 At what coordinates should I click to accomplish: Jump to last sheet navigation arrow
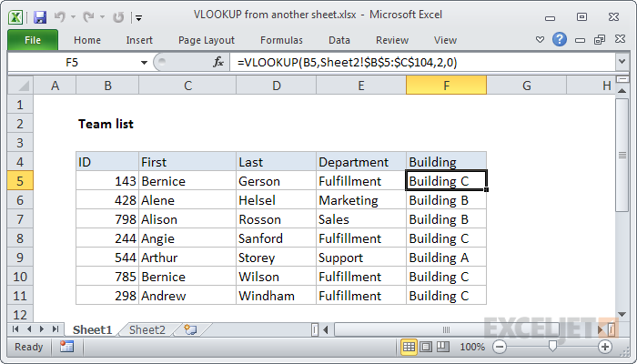56,329
